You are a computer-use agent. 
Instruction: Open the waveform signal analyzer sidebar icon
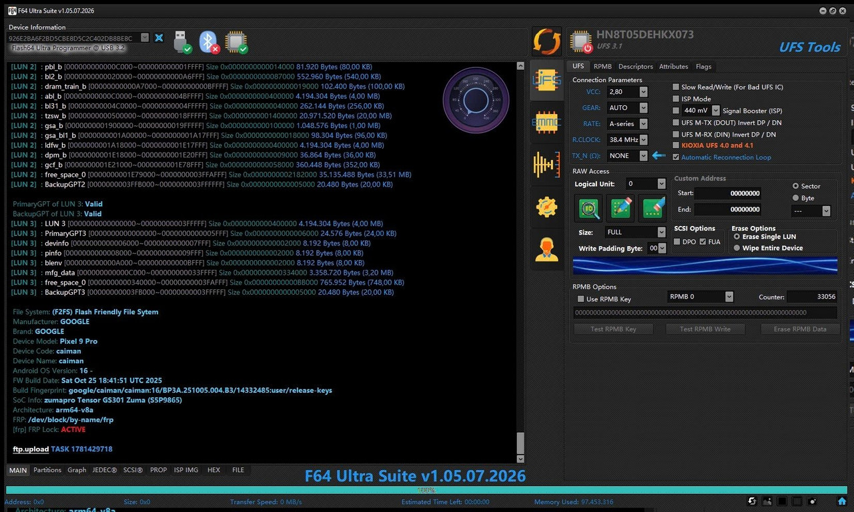(546, 164)
